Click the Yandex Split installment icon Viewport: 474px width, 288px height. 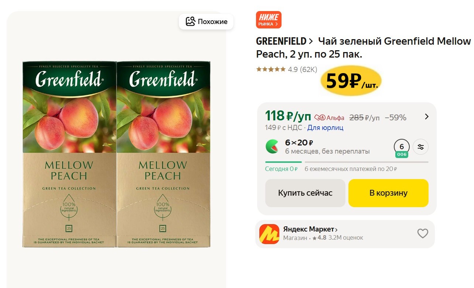272,147
